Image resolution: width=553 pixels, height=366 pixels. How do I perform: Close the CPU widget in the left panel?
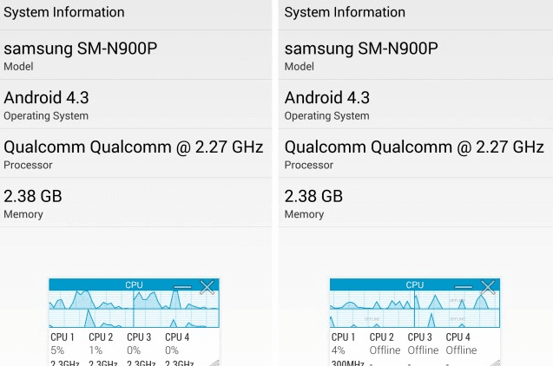click(x=207, y=286)
